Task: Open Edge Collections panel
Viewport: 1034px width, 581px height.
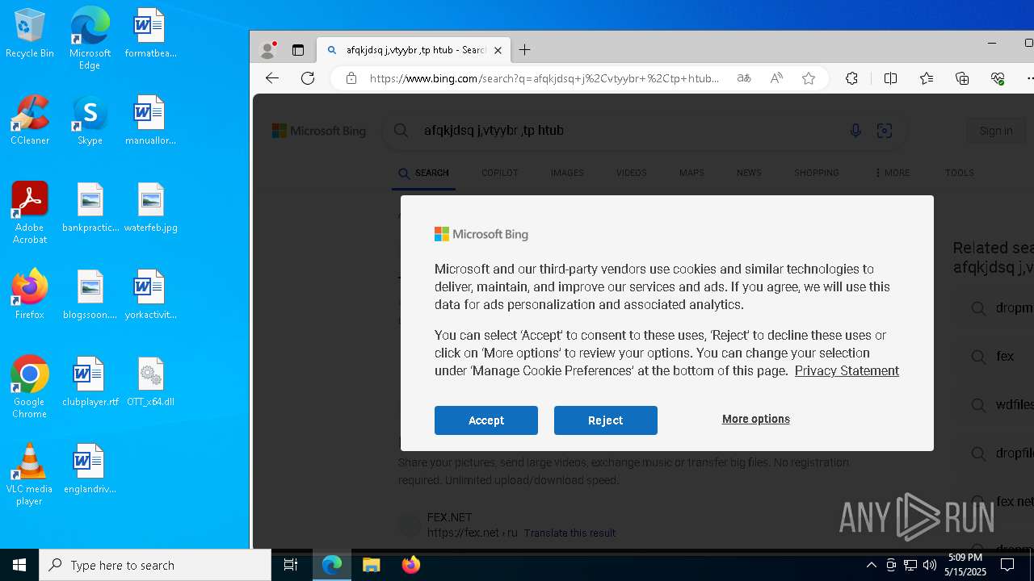Action: click(x=962, y=78)
